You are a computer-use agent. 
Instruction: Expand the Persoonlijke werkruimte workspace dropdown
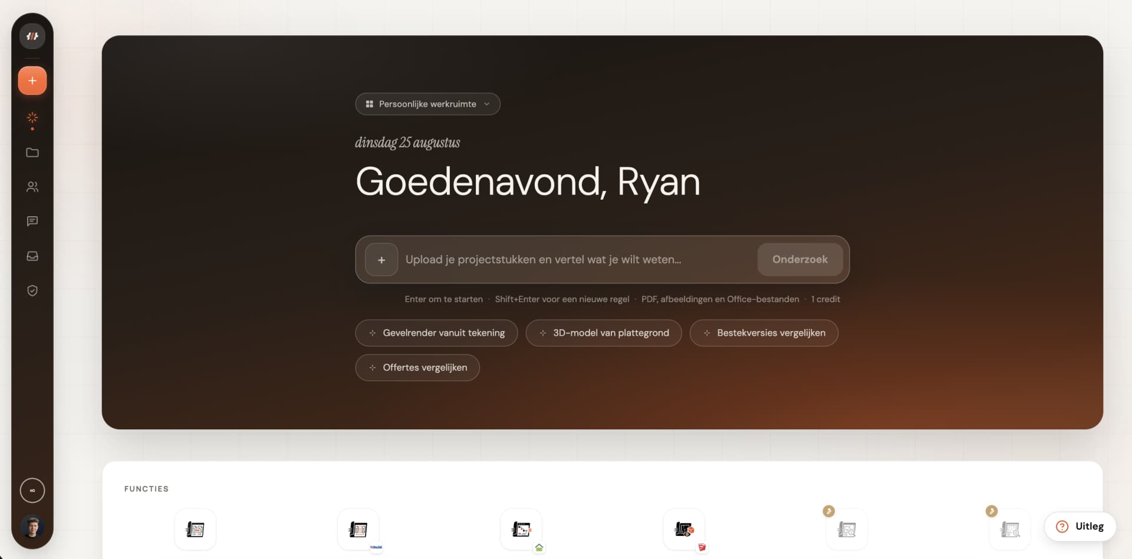pyautogui.click(x=427, y=104)
